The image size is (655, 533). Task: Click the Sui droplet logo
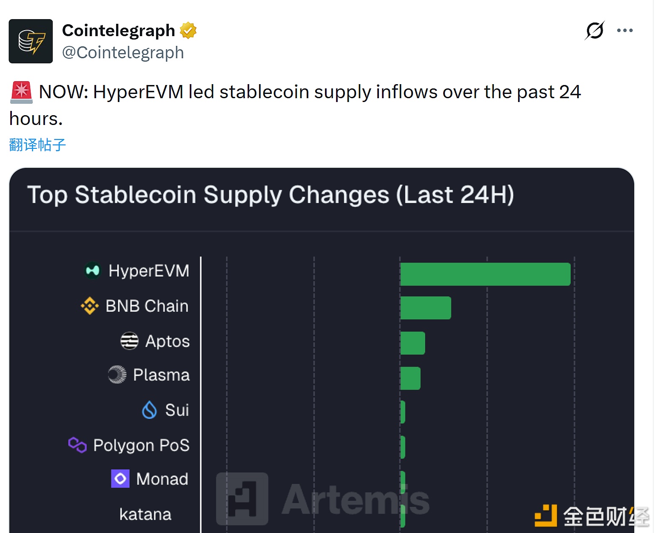coord(149,410)
